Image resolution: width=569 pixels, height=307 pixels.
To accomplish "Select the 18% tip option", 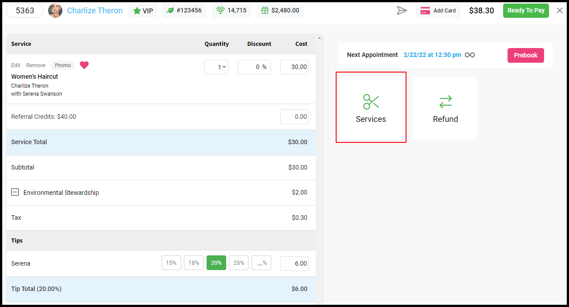I will [194, 263].
